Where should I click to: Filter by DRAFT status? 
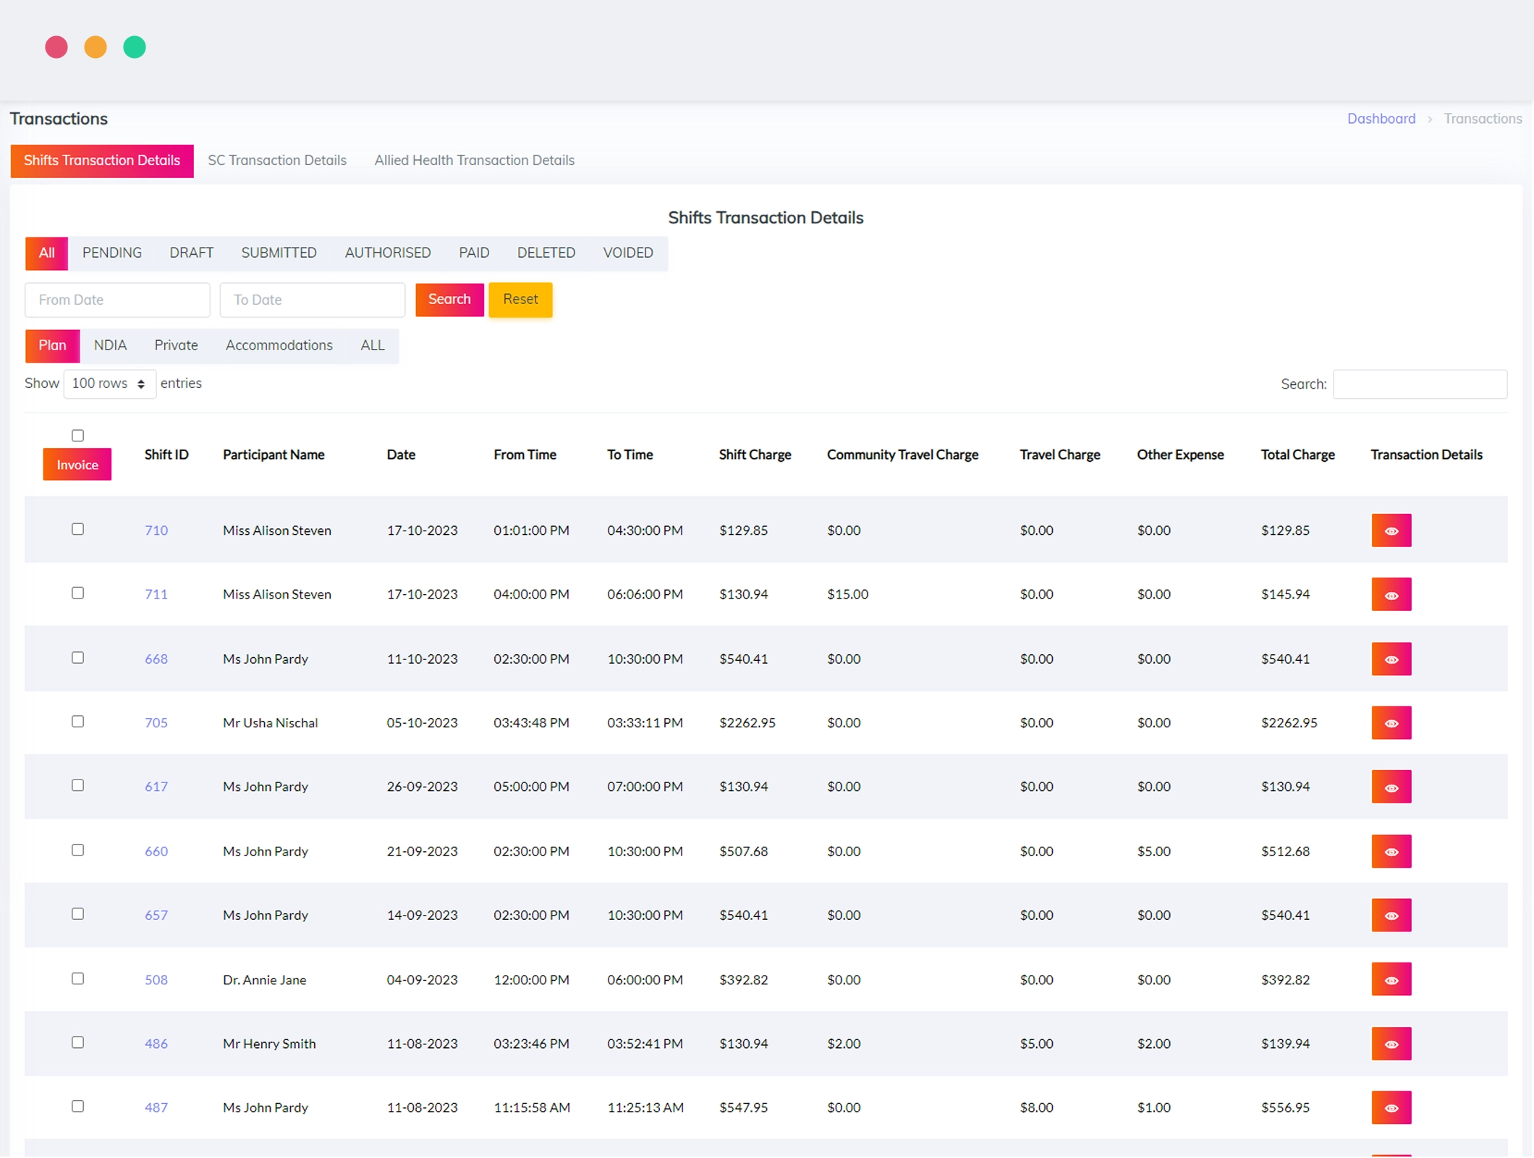192,253
